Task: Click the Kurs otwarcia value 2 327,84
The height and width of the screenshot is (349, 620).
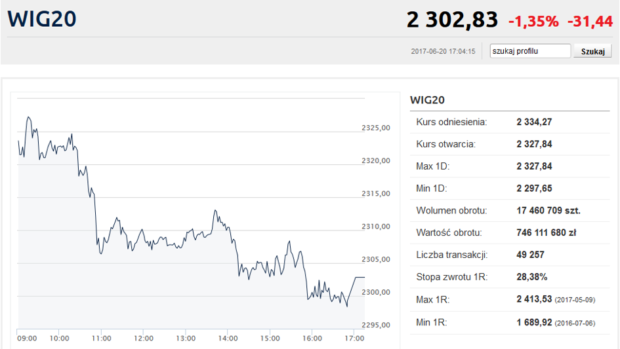Action: coord(534,144)
